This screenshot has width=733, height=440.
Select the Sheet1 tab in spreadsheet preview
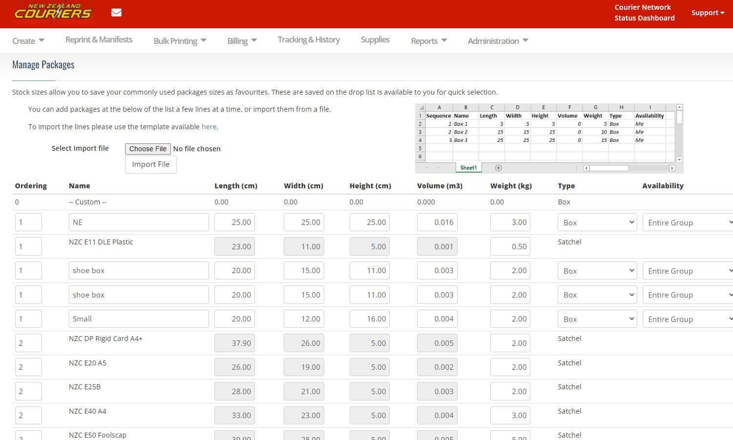pos(468,168)
